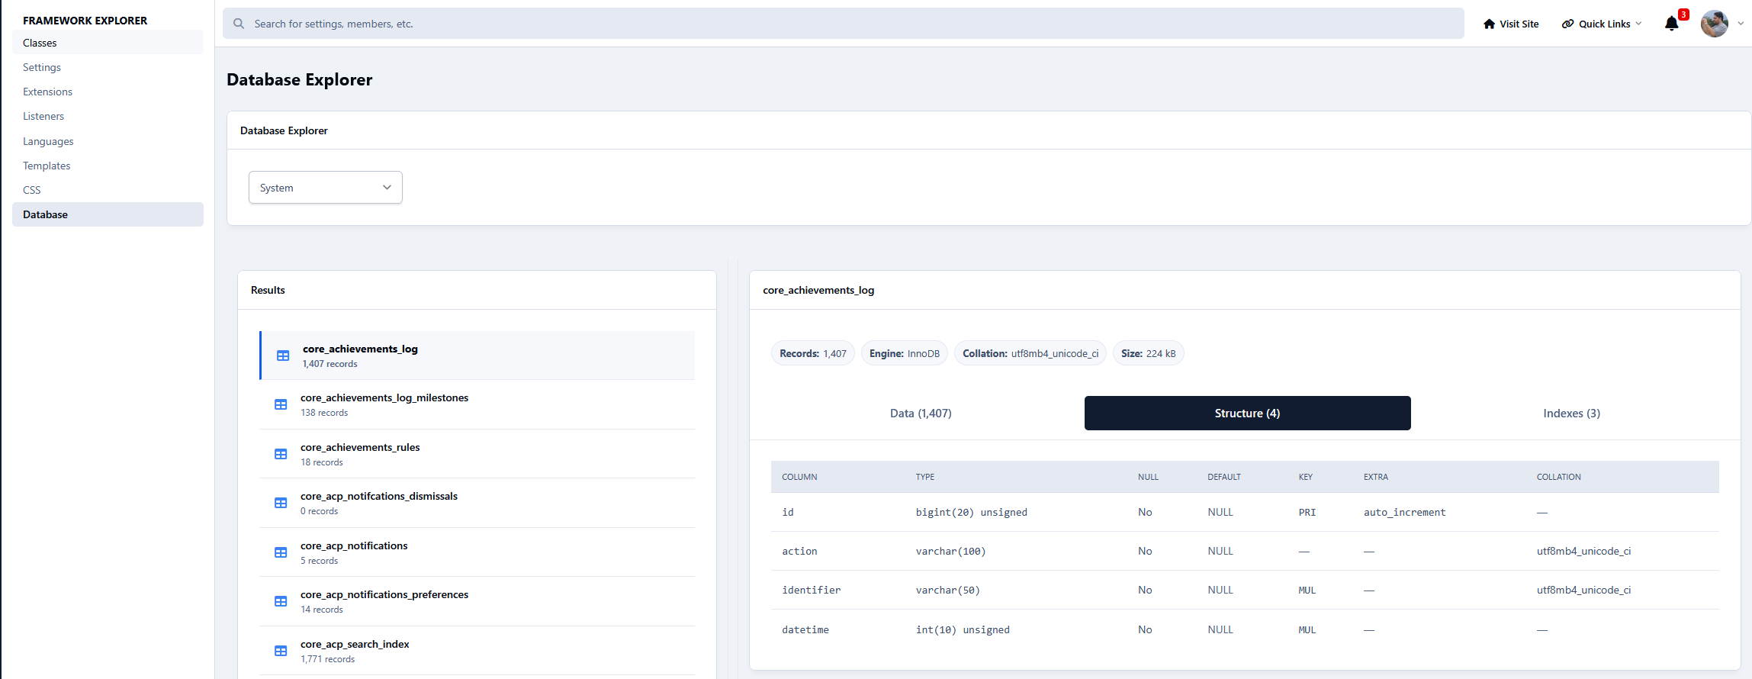Select the core_achievements_rules table
The height and width of the screenshot is (679, 1752).
477,454
